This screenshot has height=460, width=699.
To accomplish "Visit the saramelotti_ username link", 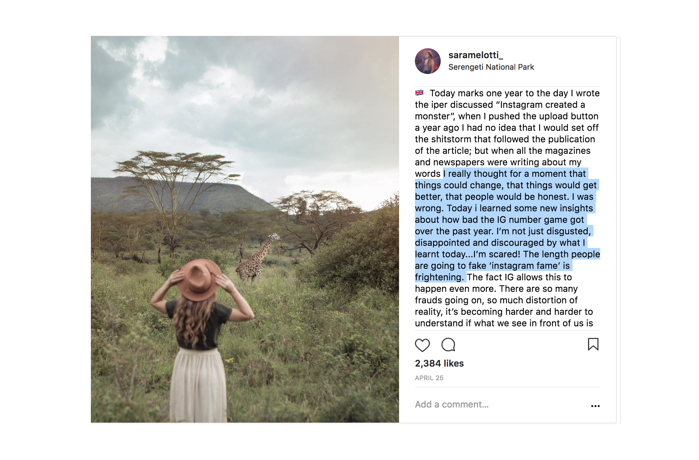I will tap(476, 55).
